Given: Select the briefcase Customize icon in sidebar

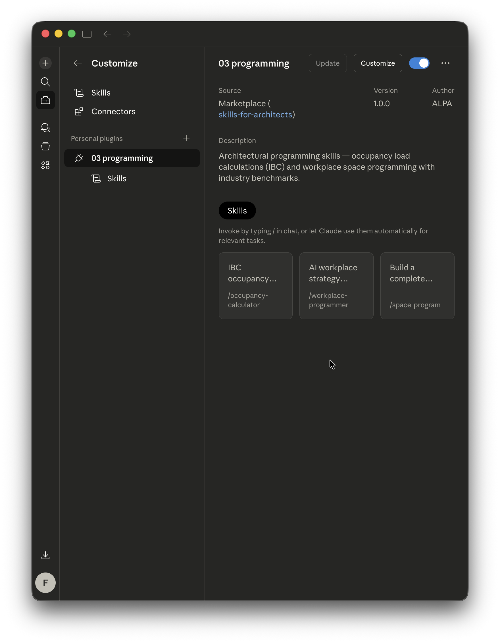Looking at the screenshot, I should point(45,100).
